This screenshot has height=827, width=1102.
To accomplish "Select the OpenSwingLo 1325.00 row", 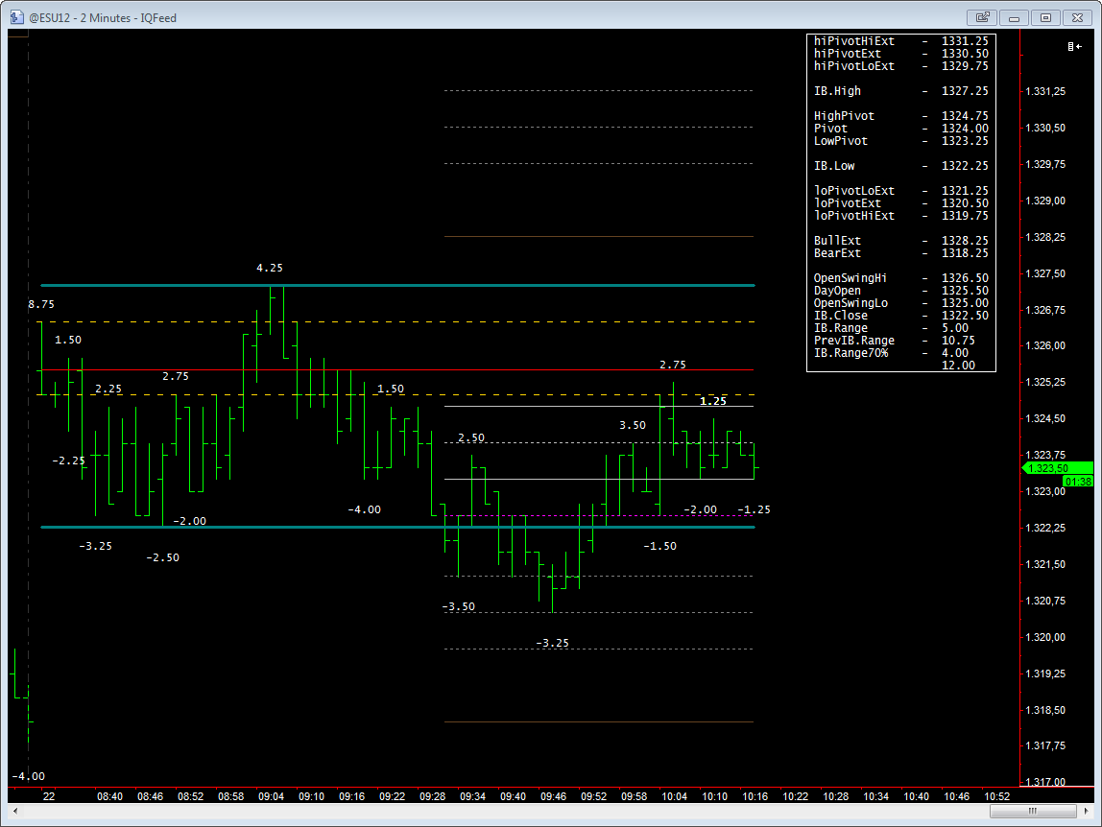I will (901, 303).
